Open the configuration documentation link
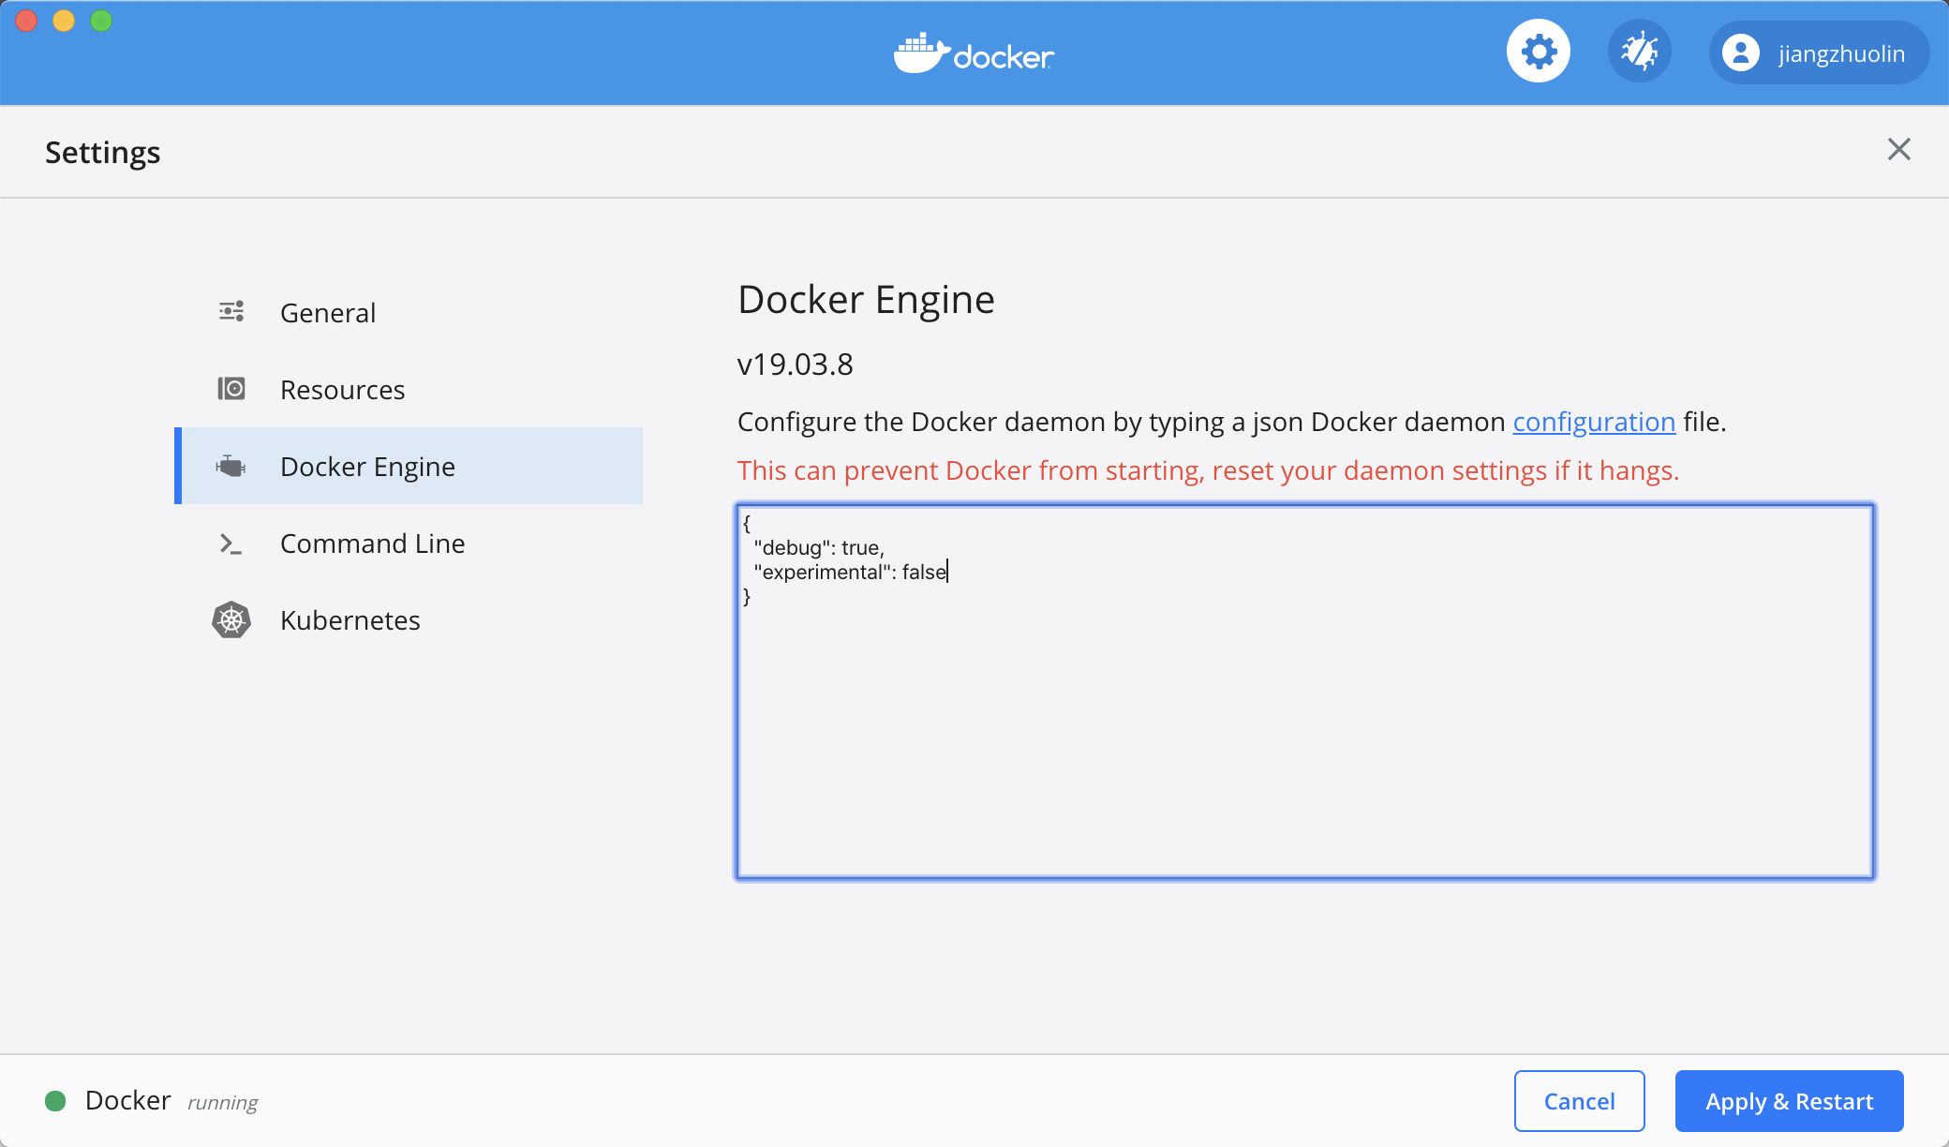1949x1147 pixels. tap(1594, 422)
